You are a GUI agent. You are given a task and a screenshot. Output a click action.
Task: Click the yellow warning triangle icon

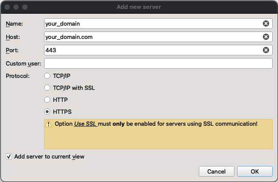(49, 124)
